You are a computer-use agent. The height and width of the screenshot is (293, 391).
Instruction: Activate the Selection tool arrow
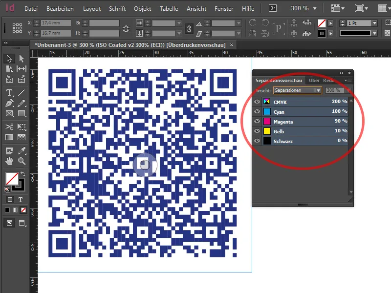[x=8, y=58]
